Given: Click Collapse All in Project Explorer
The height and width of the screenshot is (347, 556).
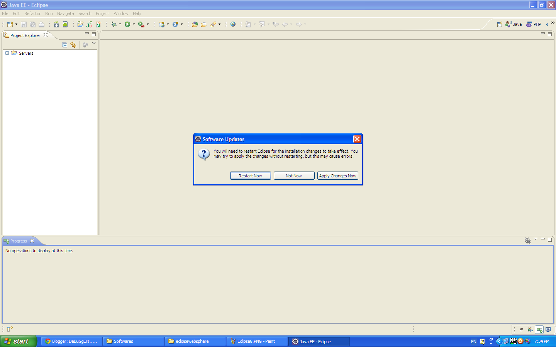Looking at the screenshot, I should [65, 45].
